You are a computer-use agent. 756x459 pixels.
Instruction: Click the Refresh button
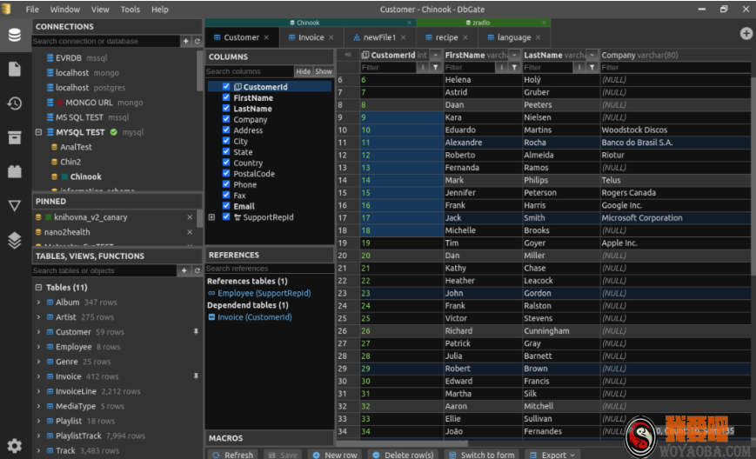pyautogui.click(x=231, y=454)
